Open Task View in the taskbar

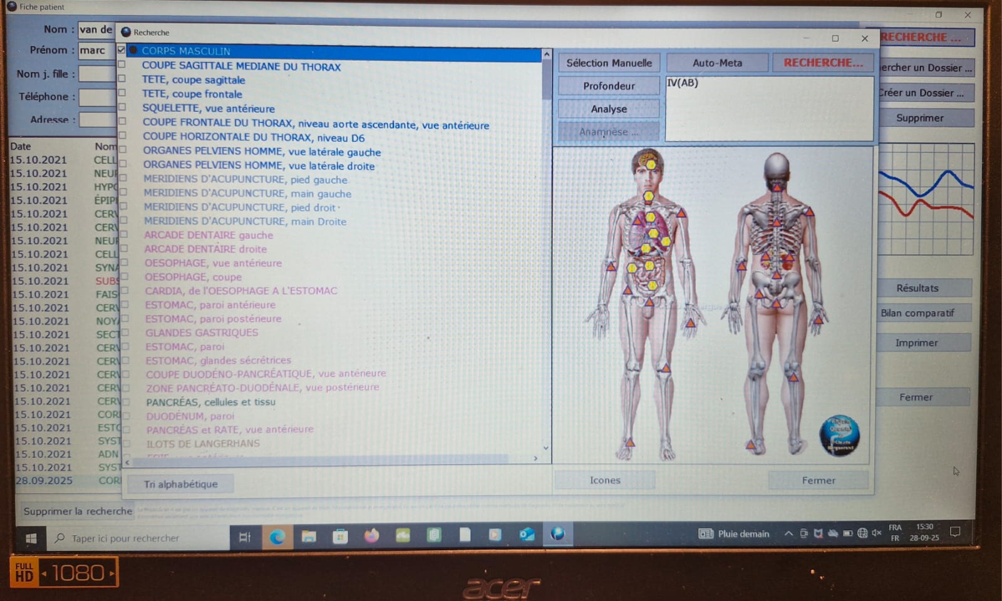click(x=245, y=537)
